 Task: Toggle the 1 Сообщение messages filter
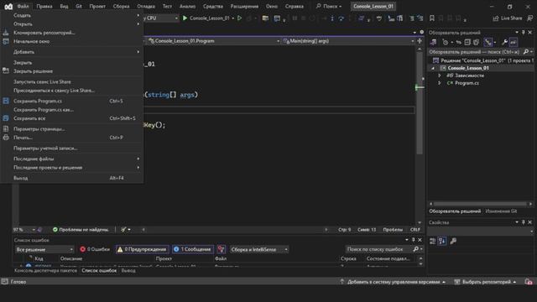coord(192,249)
